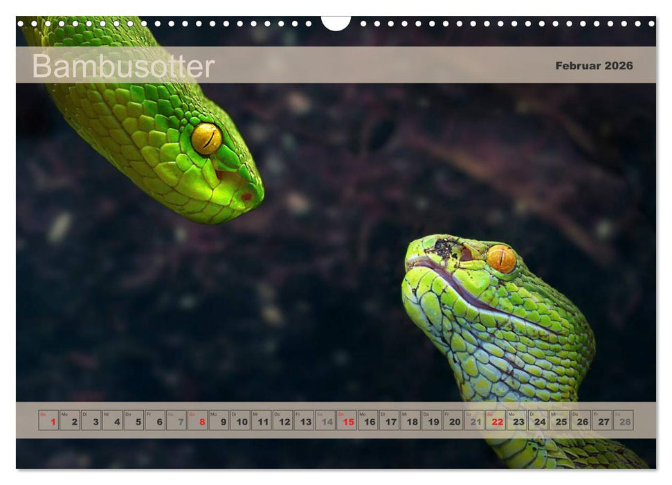This screenshot has height=485, width=672.
Task: Choose red Sunday 22 in the date row
Action: [496, 421]
